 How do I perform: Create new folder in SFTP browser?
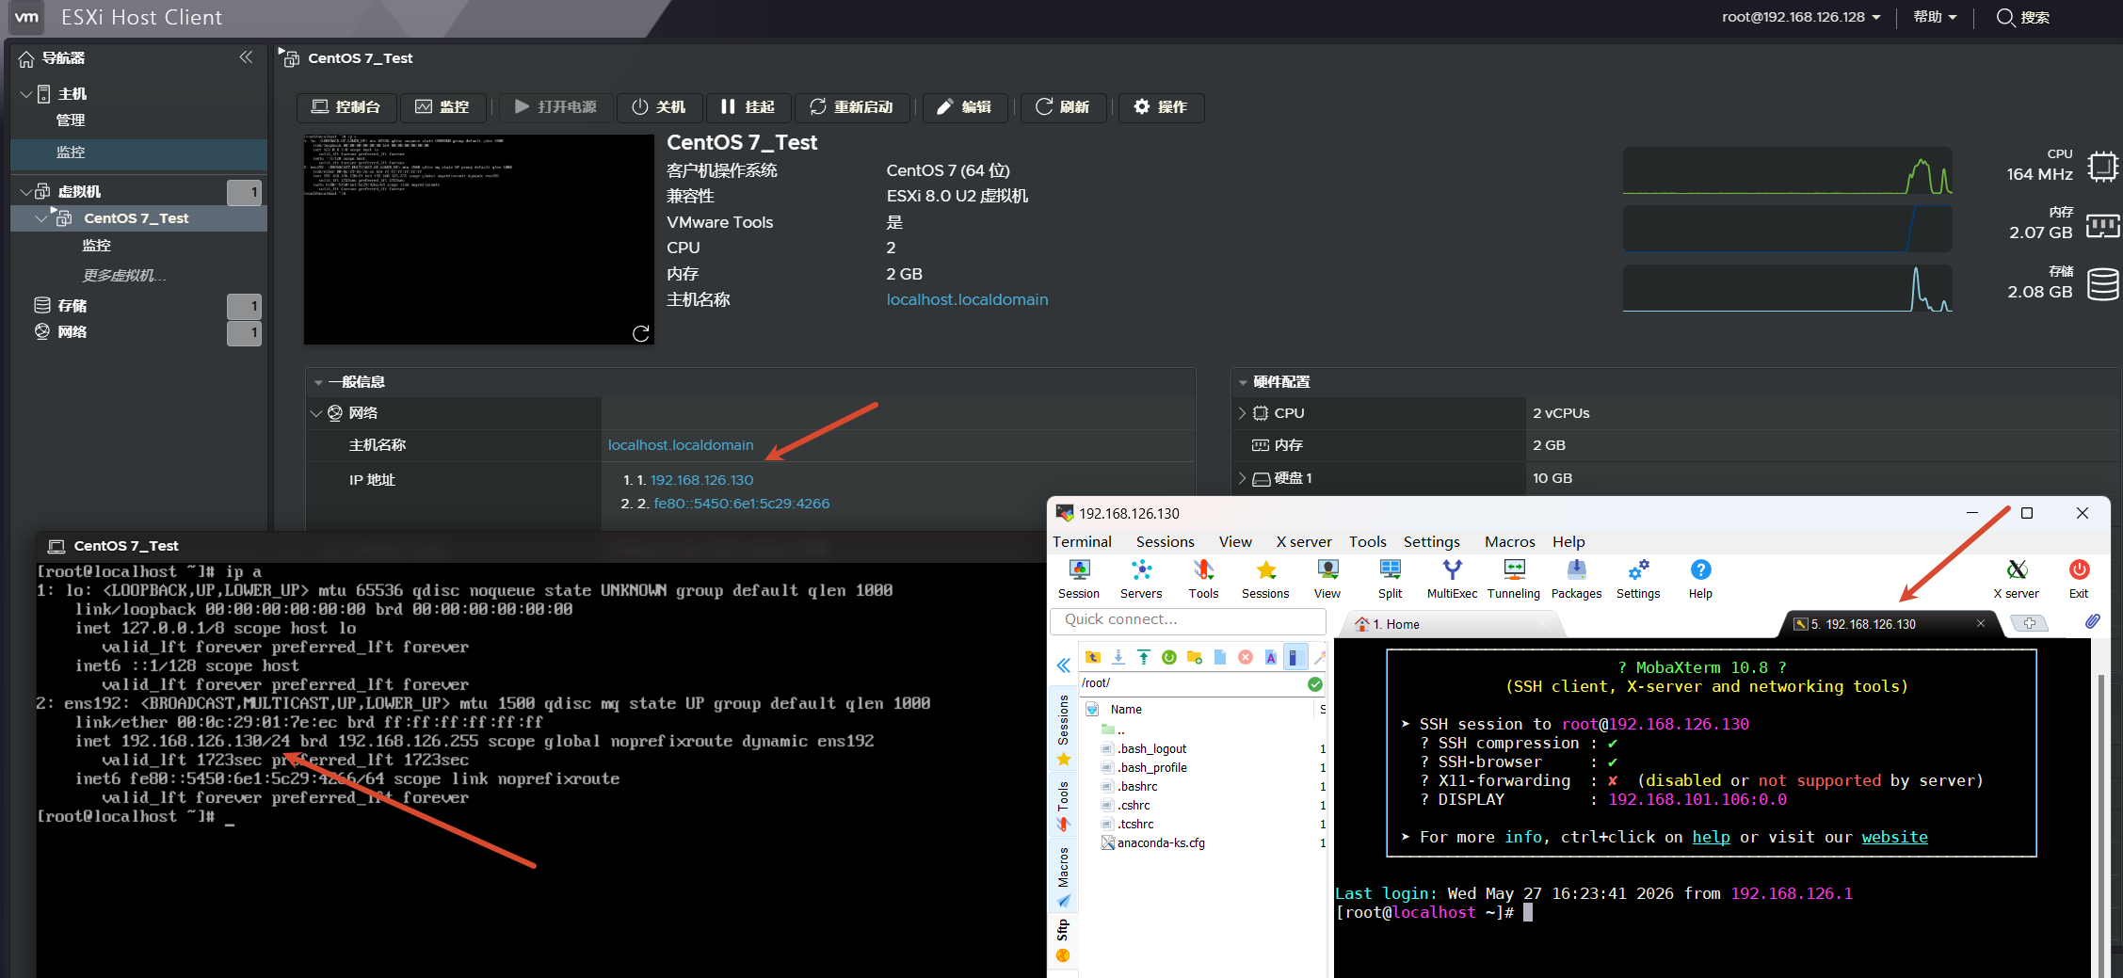click(1195, 657)
